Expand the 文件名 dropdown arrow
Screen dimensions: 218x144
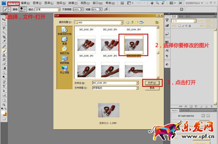(137, 83)
